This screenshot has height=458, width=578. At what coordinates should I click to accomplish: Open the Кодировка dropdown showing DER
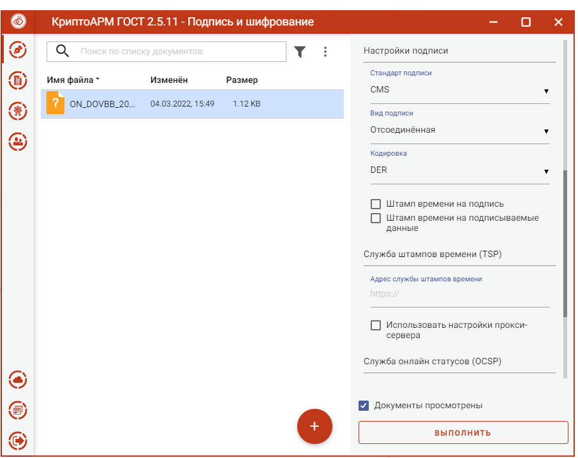tap(460, 170)
